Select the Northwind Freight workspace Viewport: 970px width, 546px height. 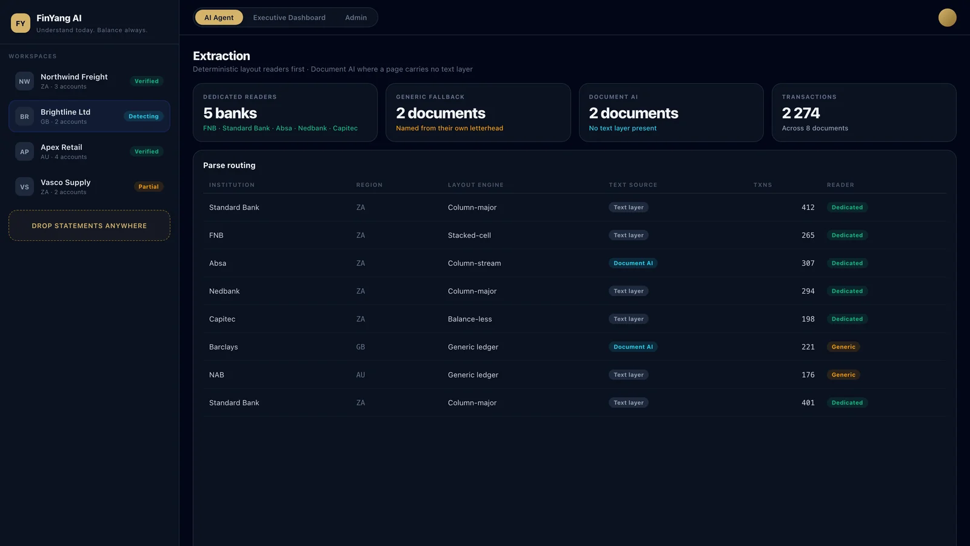(89, 81)
